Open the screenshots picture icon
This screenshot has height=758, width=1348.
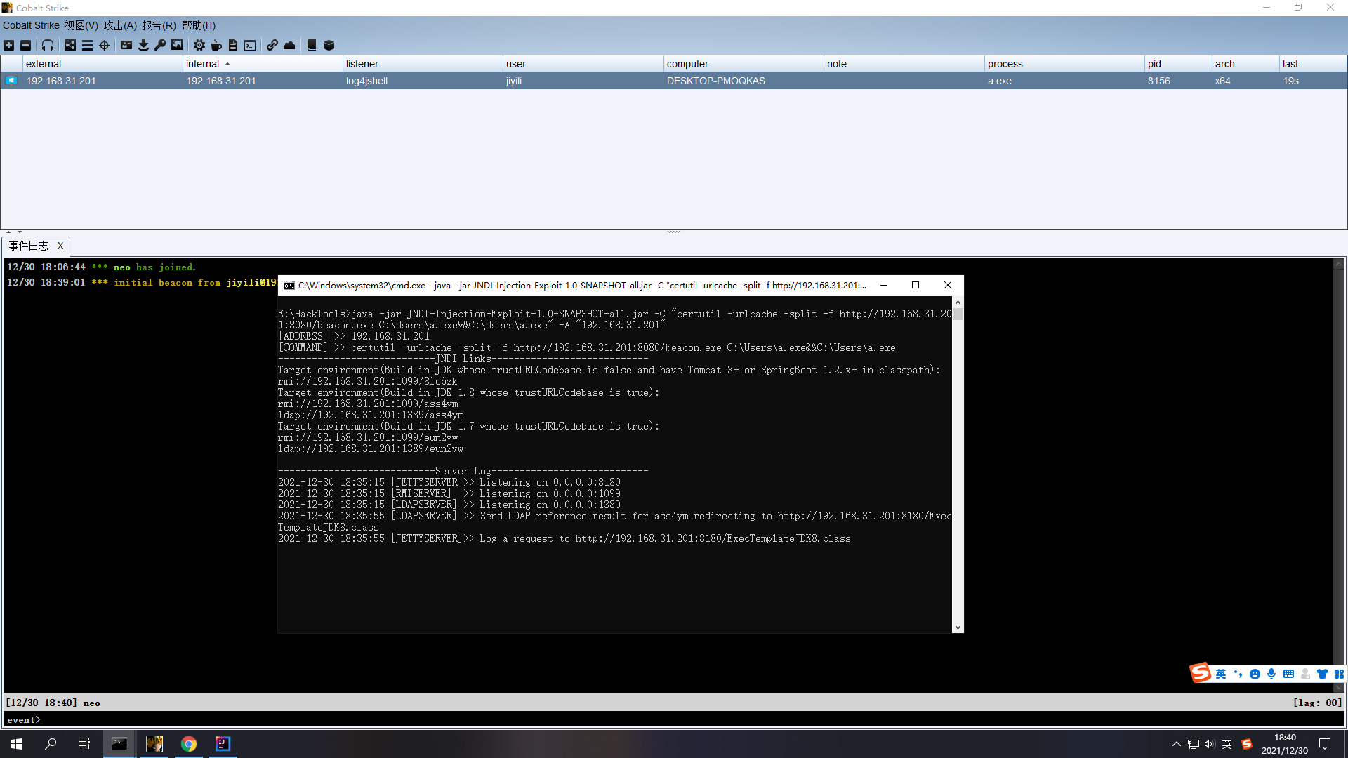coord(177,45)
